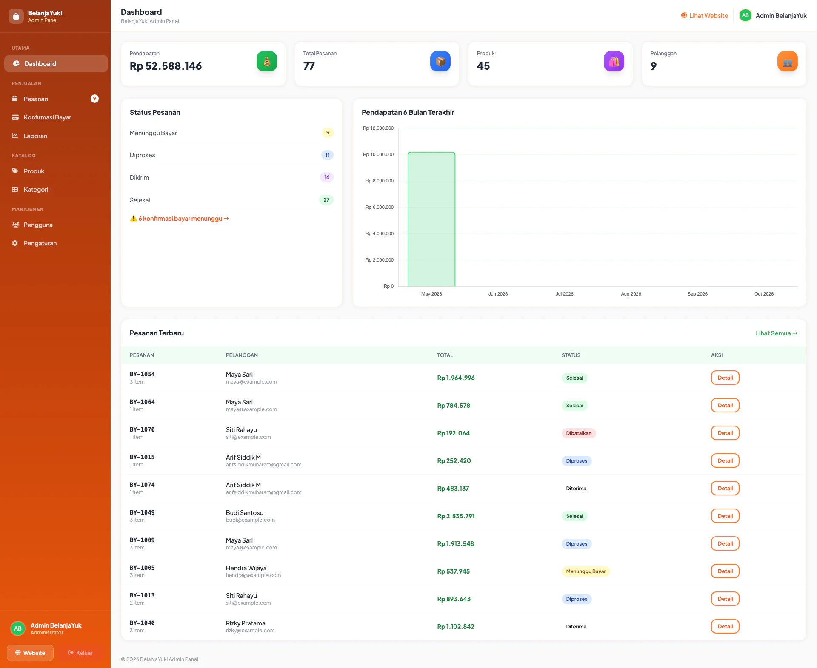Click Admin BelanjaYuk name in header
817x668 pixels.
click(x=781, y=16)
